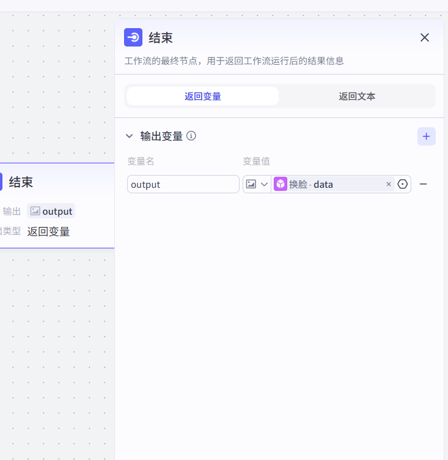
Task: Add a new output variable
Action: [427, 136]
